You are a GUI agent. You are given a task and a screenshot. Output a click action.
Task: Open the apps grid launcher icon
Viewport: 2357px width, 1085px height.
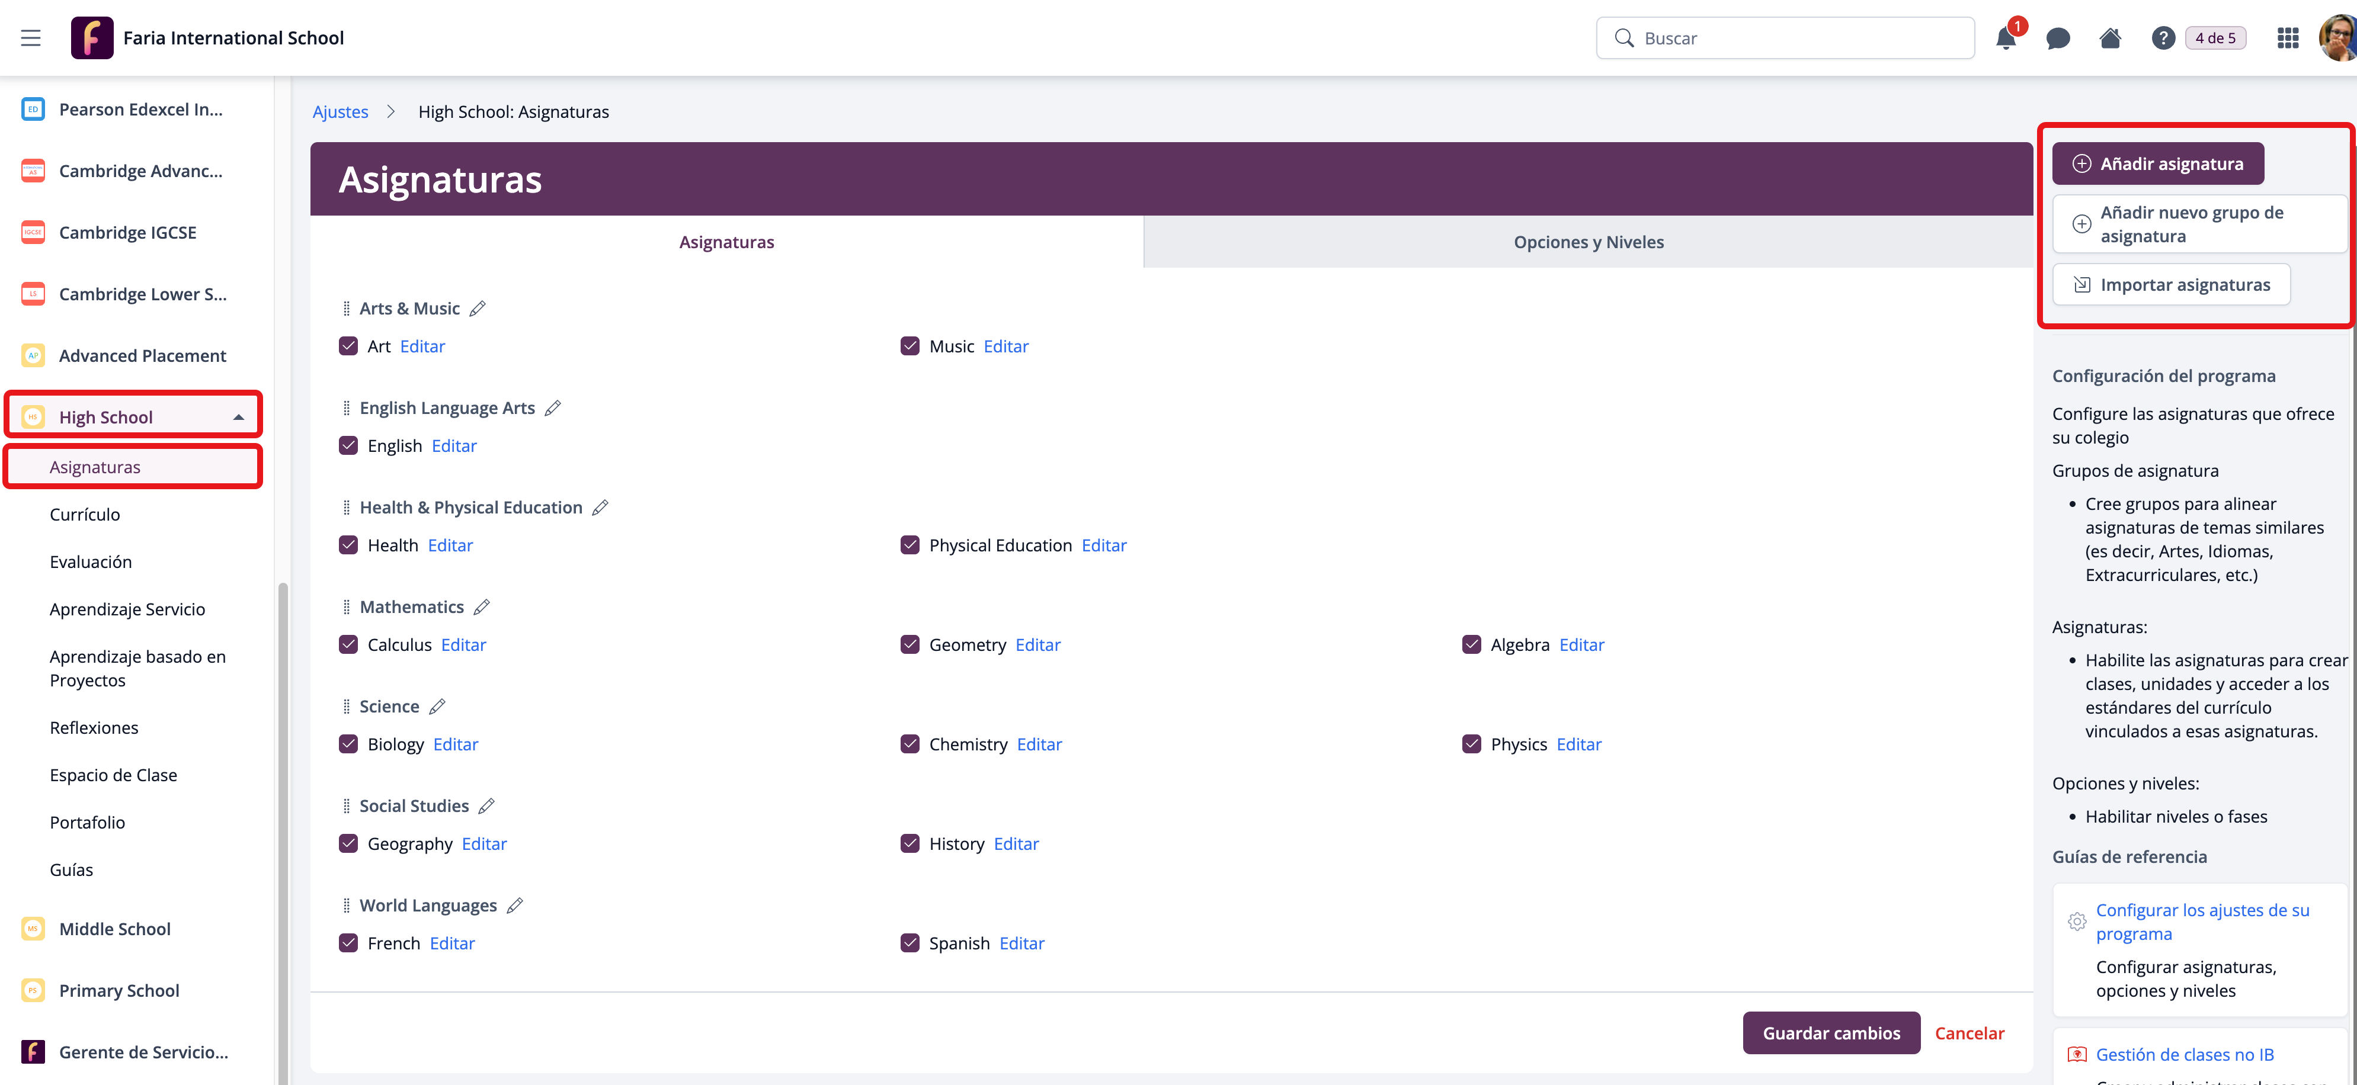click(x=2288, y=38)
